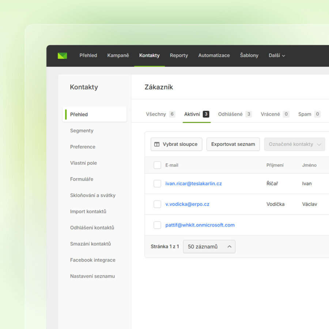Open Kampaně in the top menu
This screenshot has height=329, width=329.
[x=118, y=56]
